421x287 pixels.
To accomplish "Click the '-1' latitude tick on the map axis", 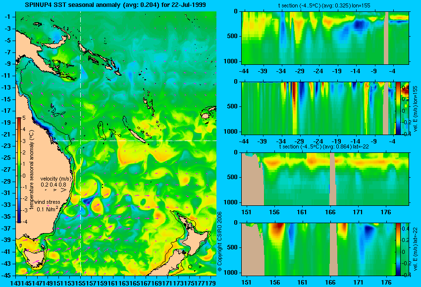I will [x=8, y=17].
